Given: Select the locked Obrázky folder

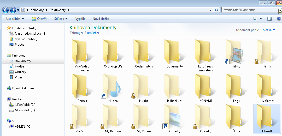Looking at the screenshot, I should (x=205, y=119).
